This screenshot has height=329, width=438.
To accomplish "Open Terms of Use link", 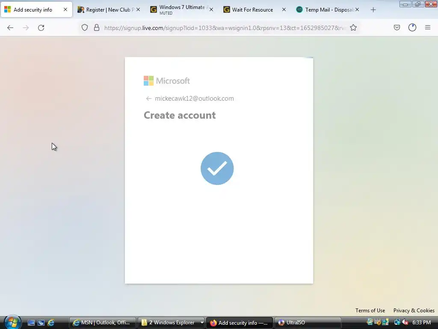I will 370,311.
